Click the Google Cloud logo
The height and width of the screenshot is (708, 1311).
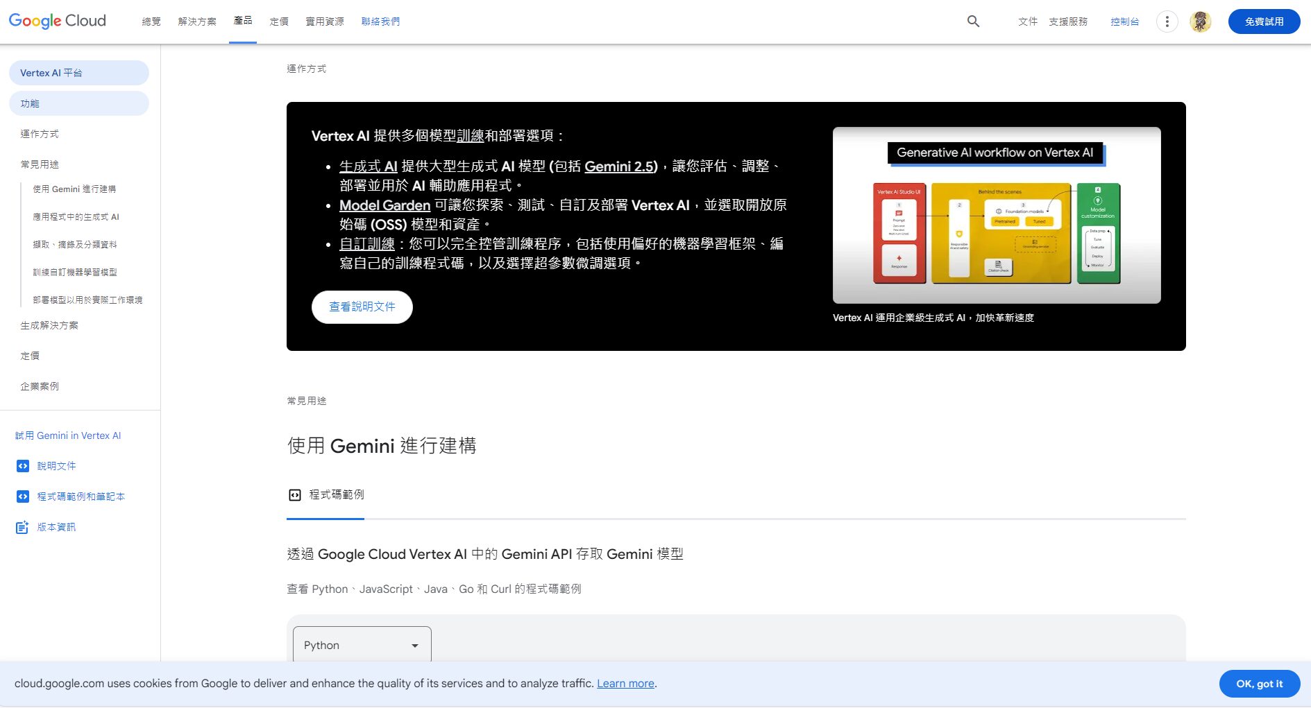58,21
